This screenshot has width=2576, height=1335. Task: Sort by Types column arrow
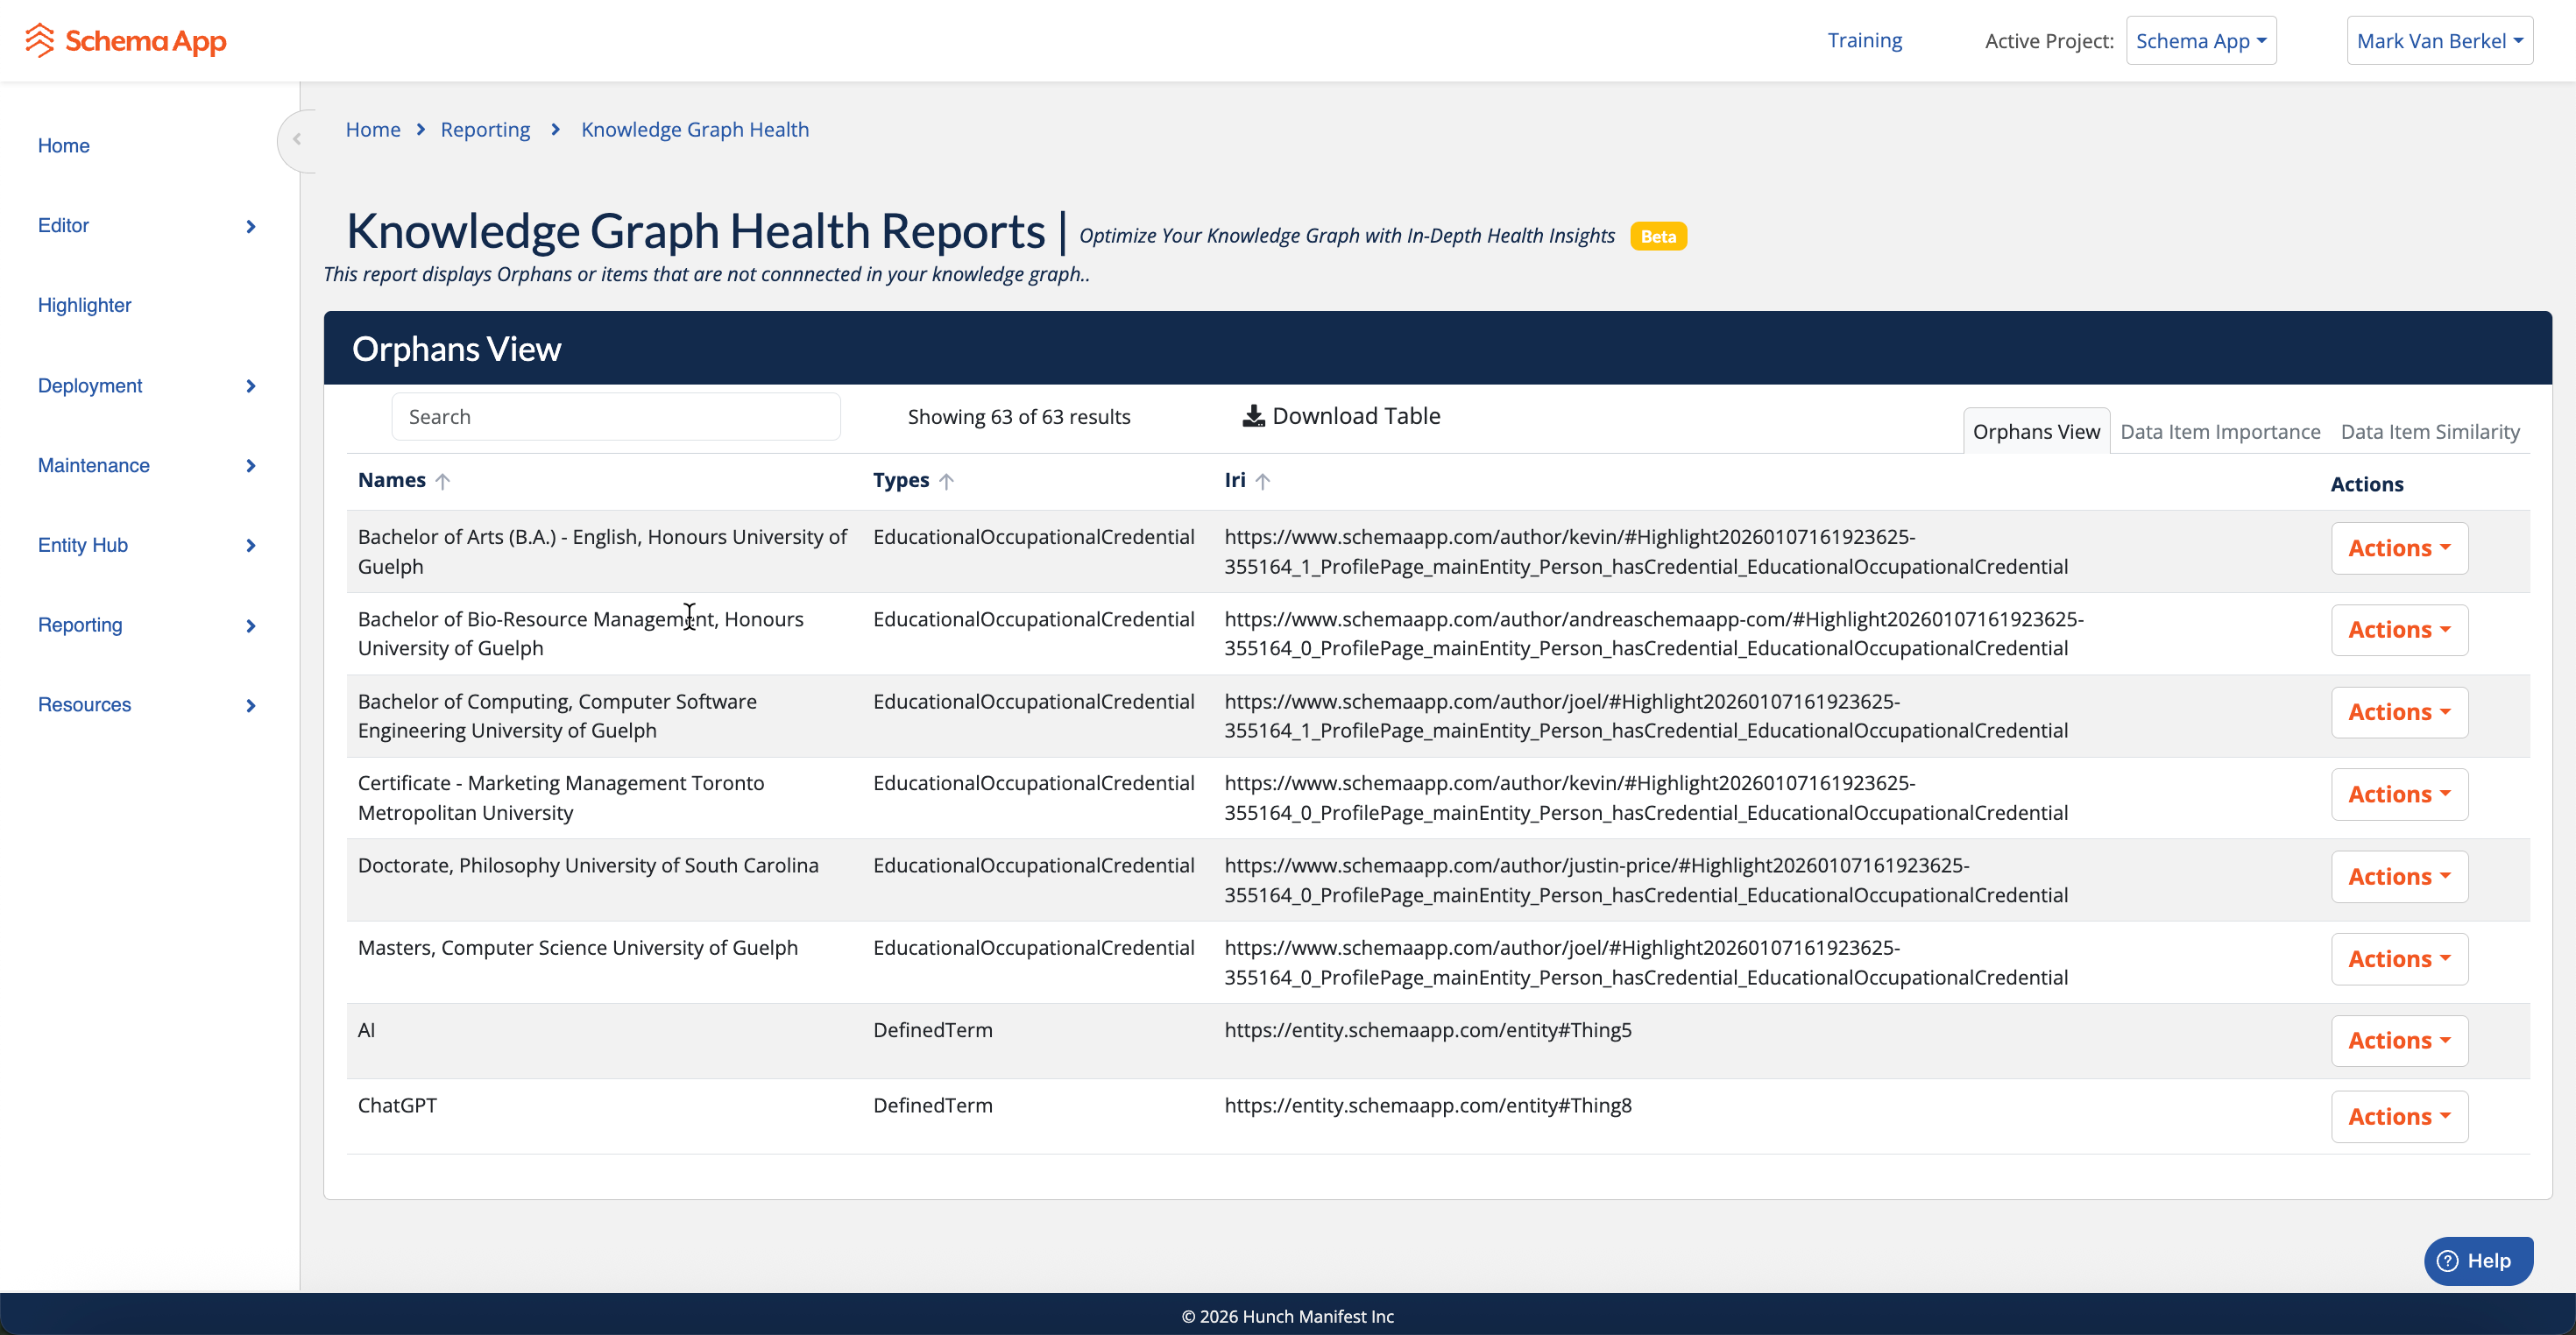point(946,482)
